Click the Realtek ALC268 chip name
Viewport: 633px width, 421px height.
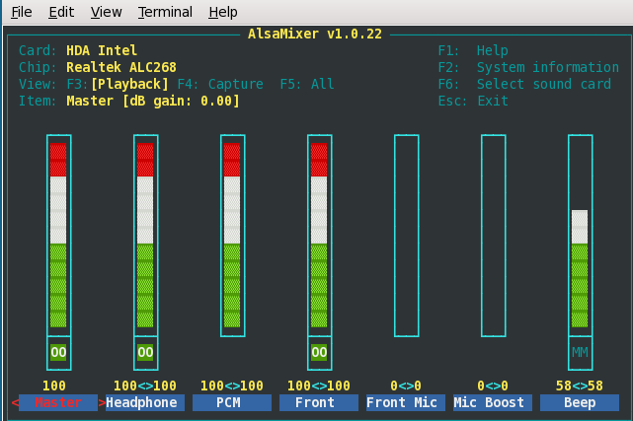(x=121, y=67)
